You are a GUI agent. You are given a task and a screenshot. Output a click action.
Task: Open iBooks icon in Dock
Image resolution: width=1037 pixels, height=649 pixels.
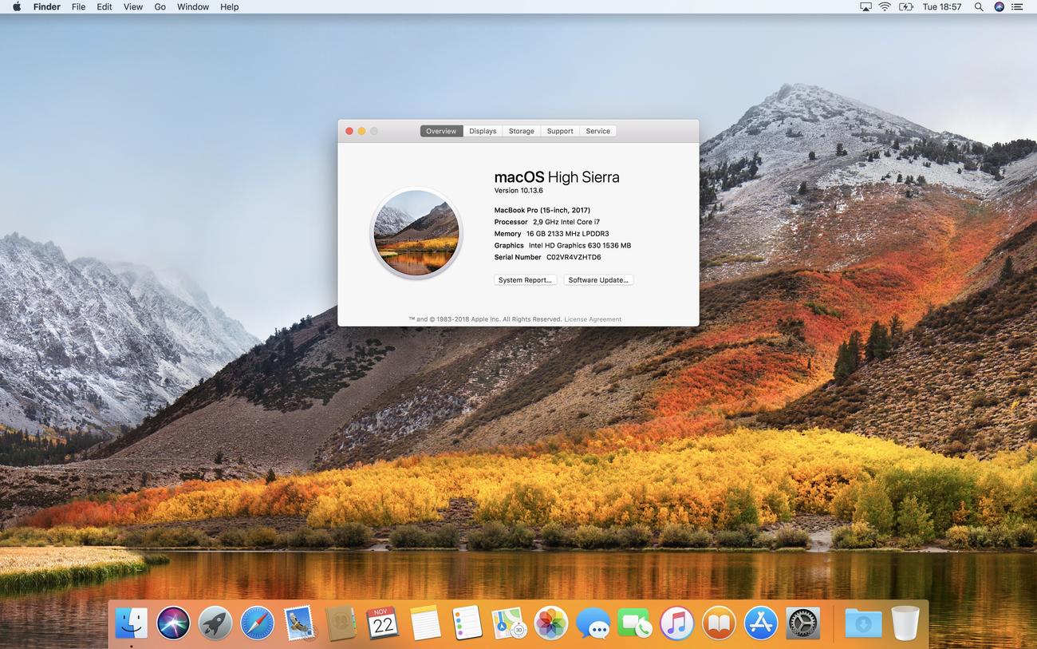point(719,623)
